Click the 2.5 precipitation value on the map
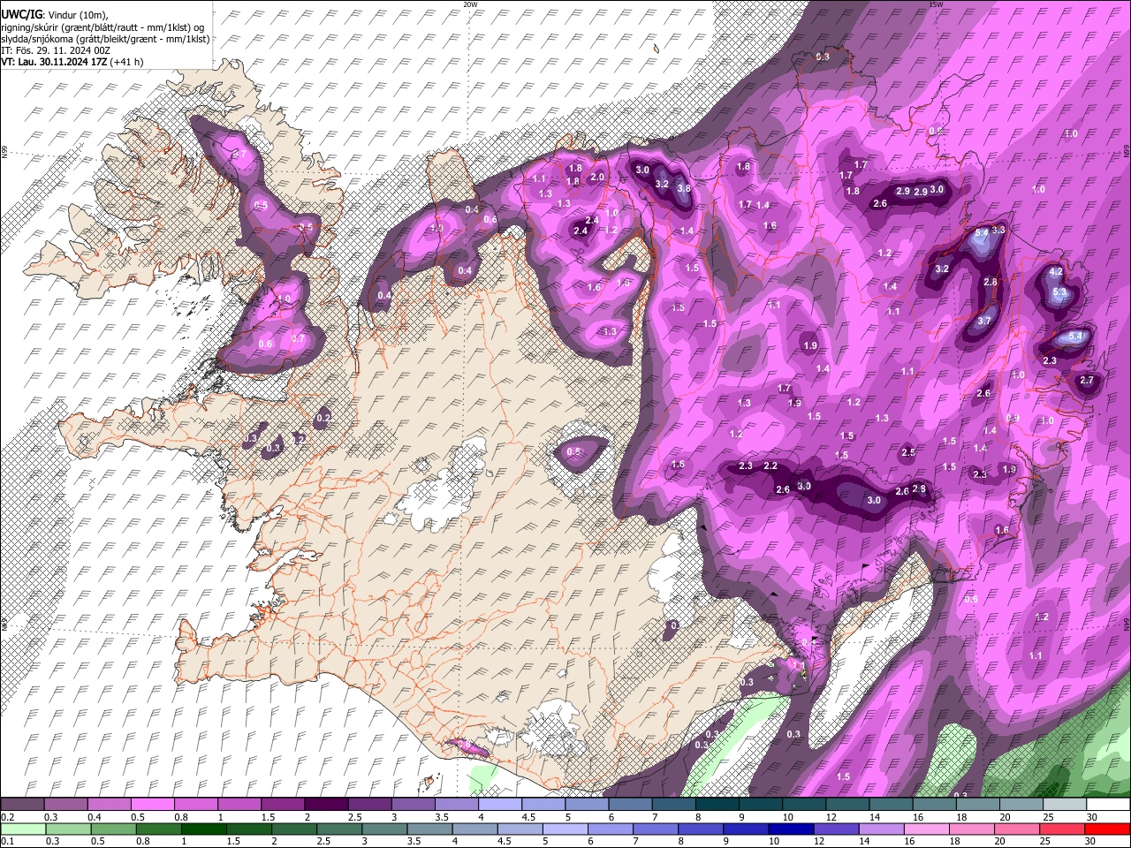The width and height of the screenshot is (1131, 848). [908, 452]
